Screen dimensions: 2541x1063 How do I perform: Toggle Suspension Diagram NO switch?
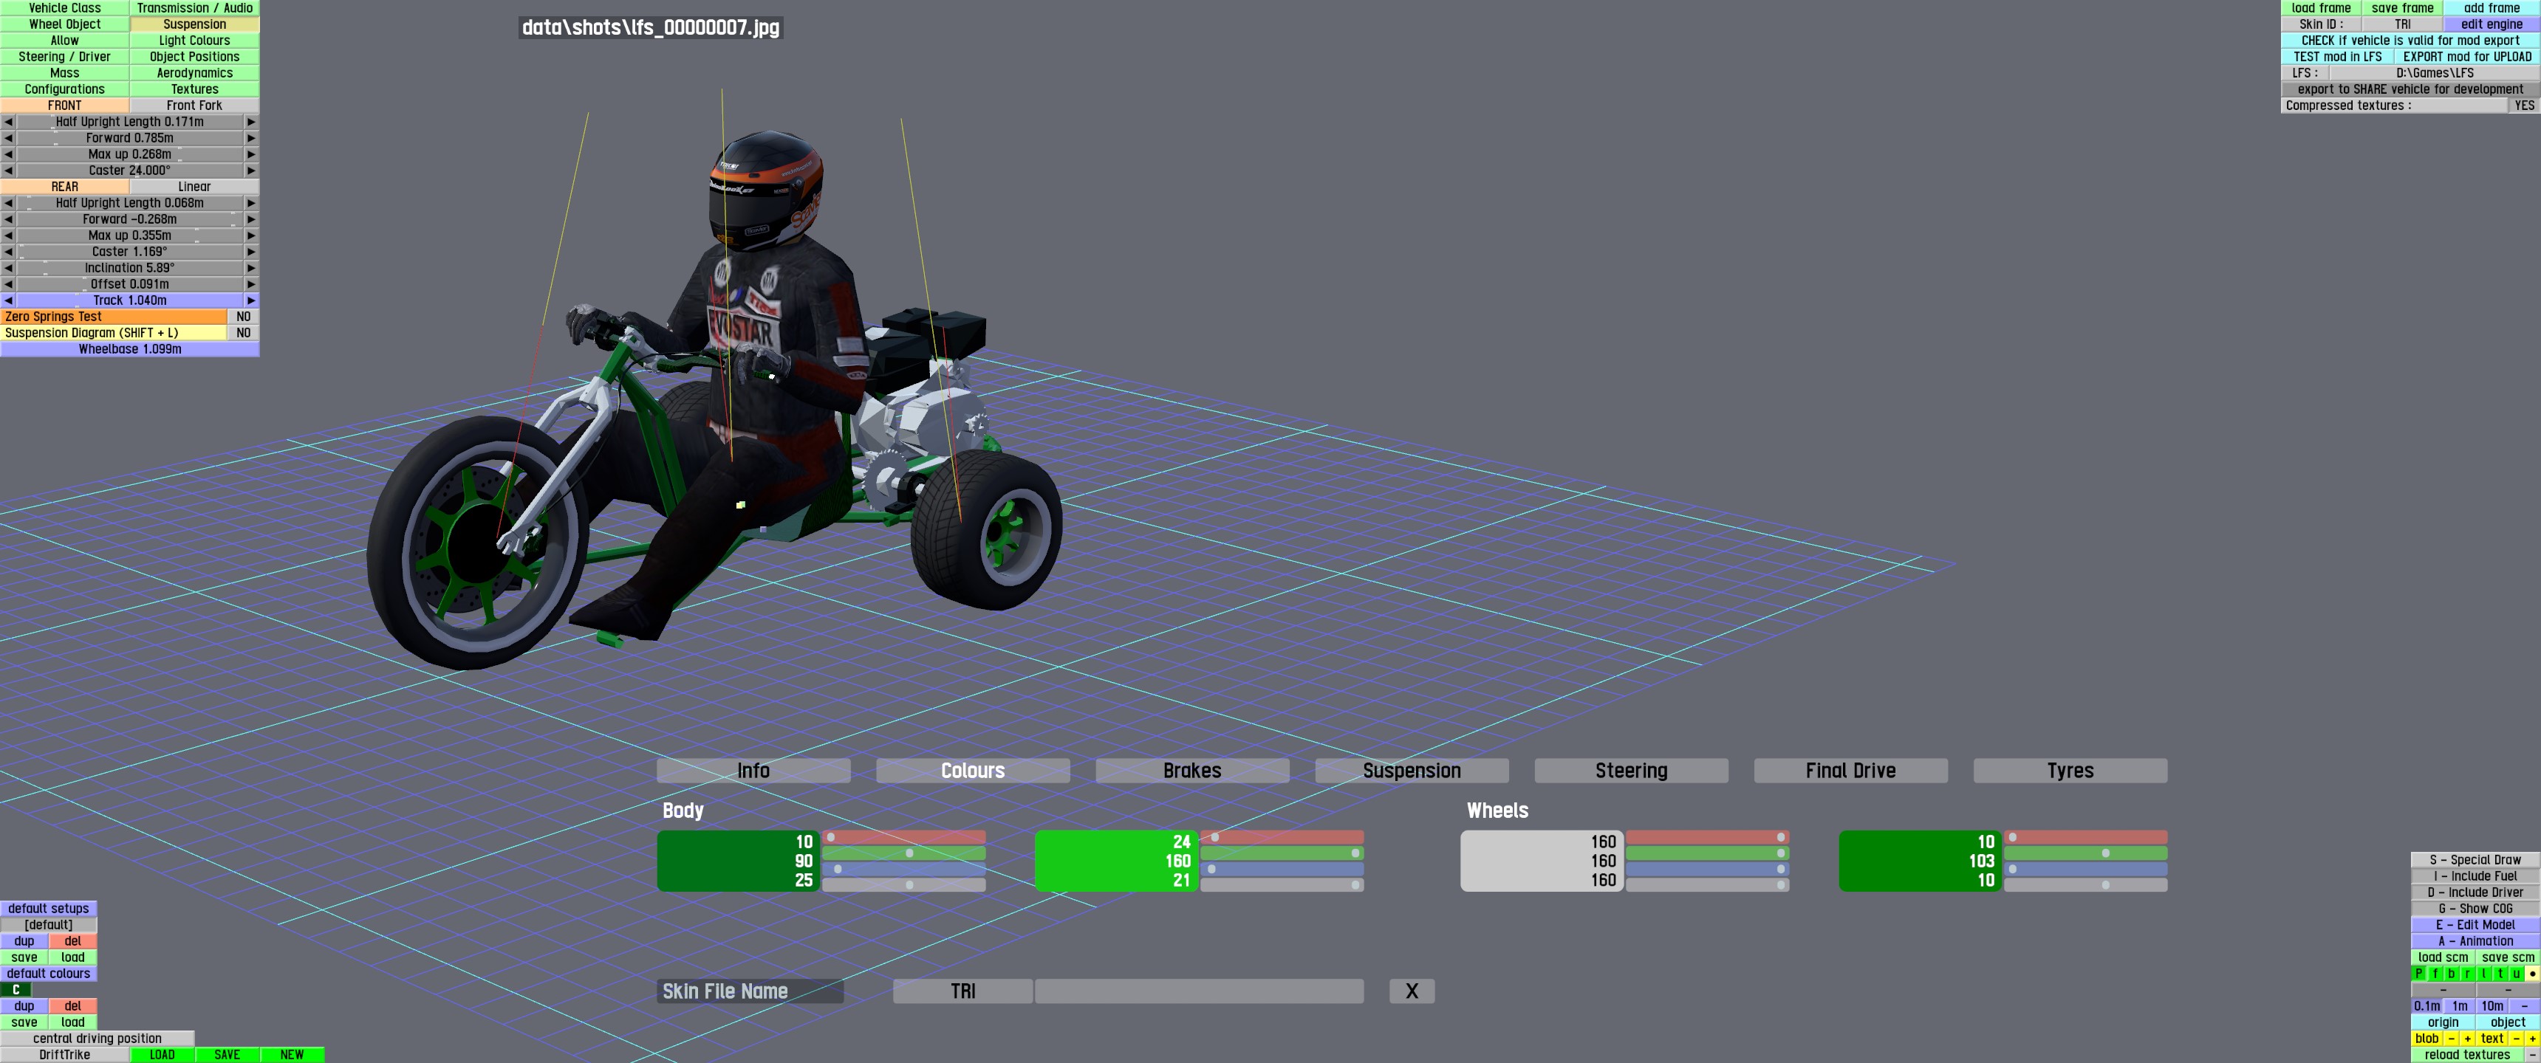[x=243, y=334]
